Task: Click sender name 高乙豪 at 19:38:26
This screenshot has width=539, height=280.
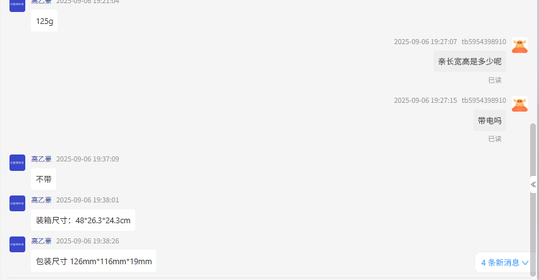Action: [42, 241]
